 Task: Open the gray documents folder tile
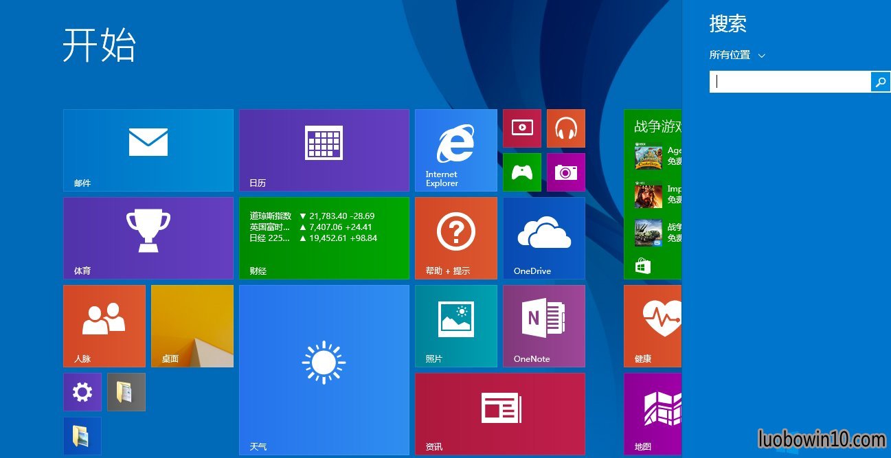tap(126, 392)
